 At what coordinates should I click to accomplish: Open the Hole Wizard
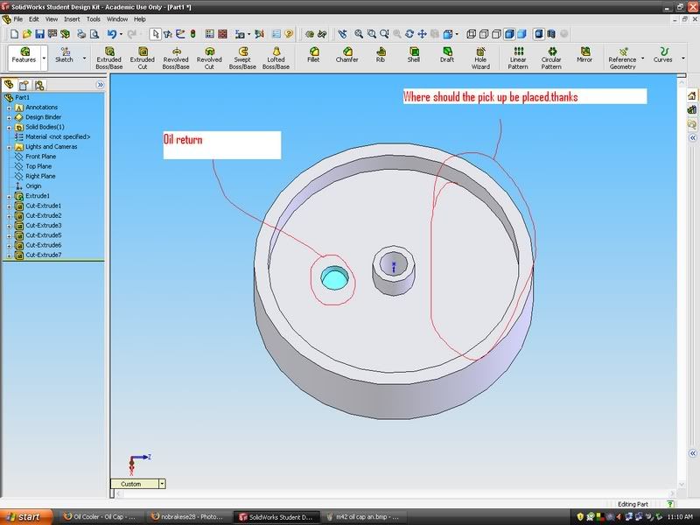click(x=480, y=58)
